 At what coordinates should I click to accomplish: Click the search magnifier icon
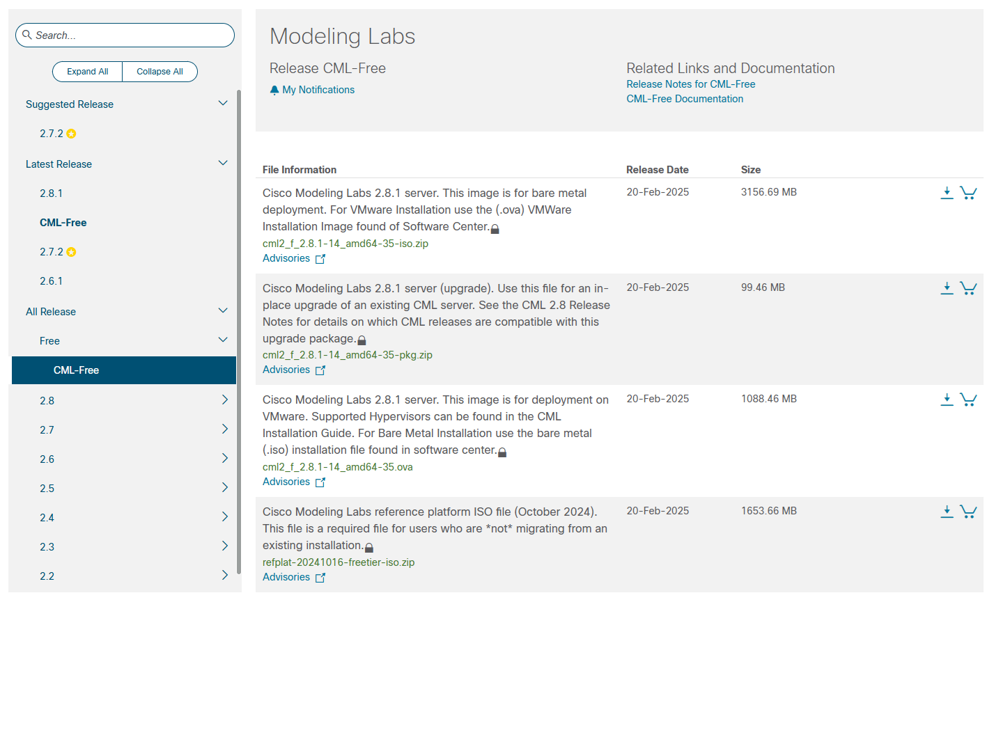27,34
